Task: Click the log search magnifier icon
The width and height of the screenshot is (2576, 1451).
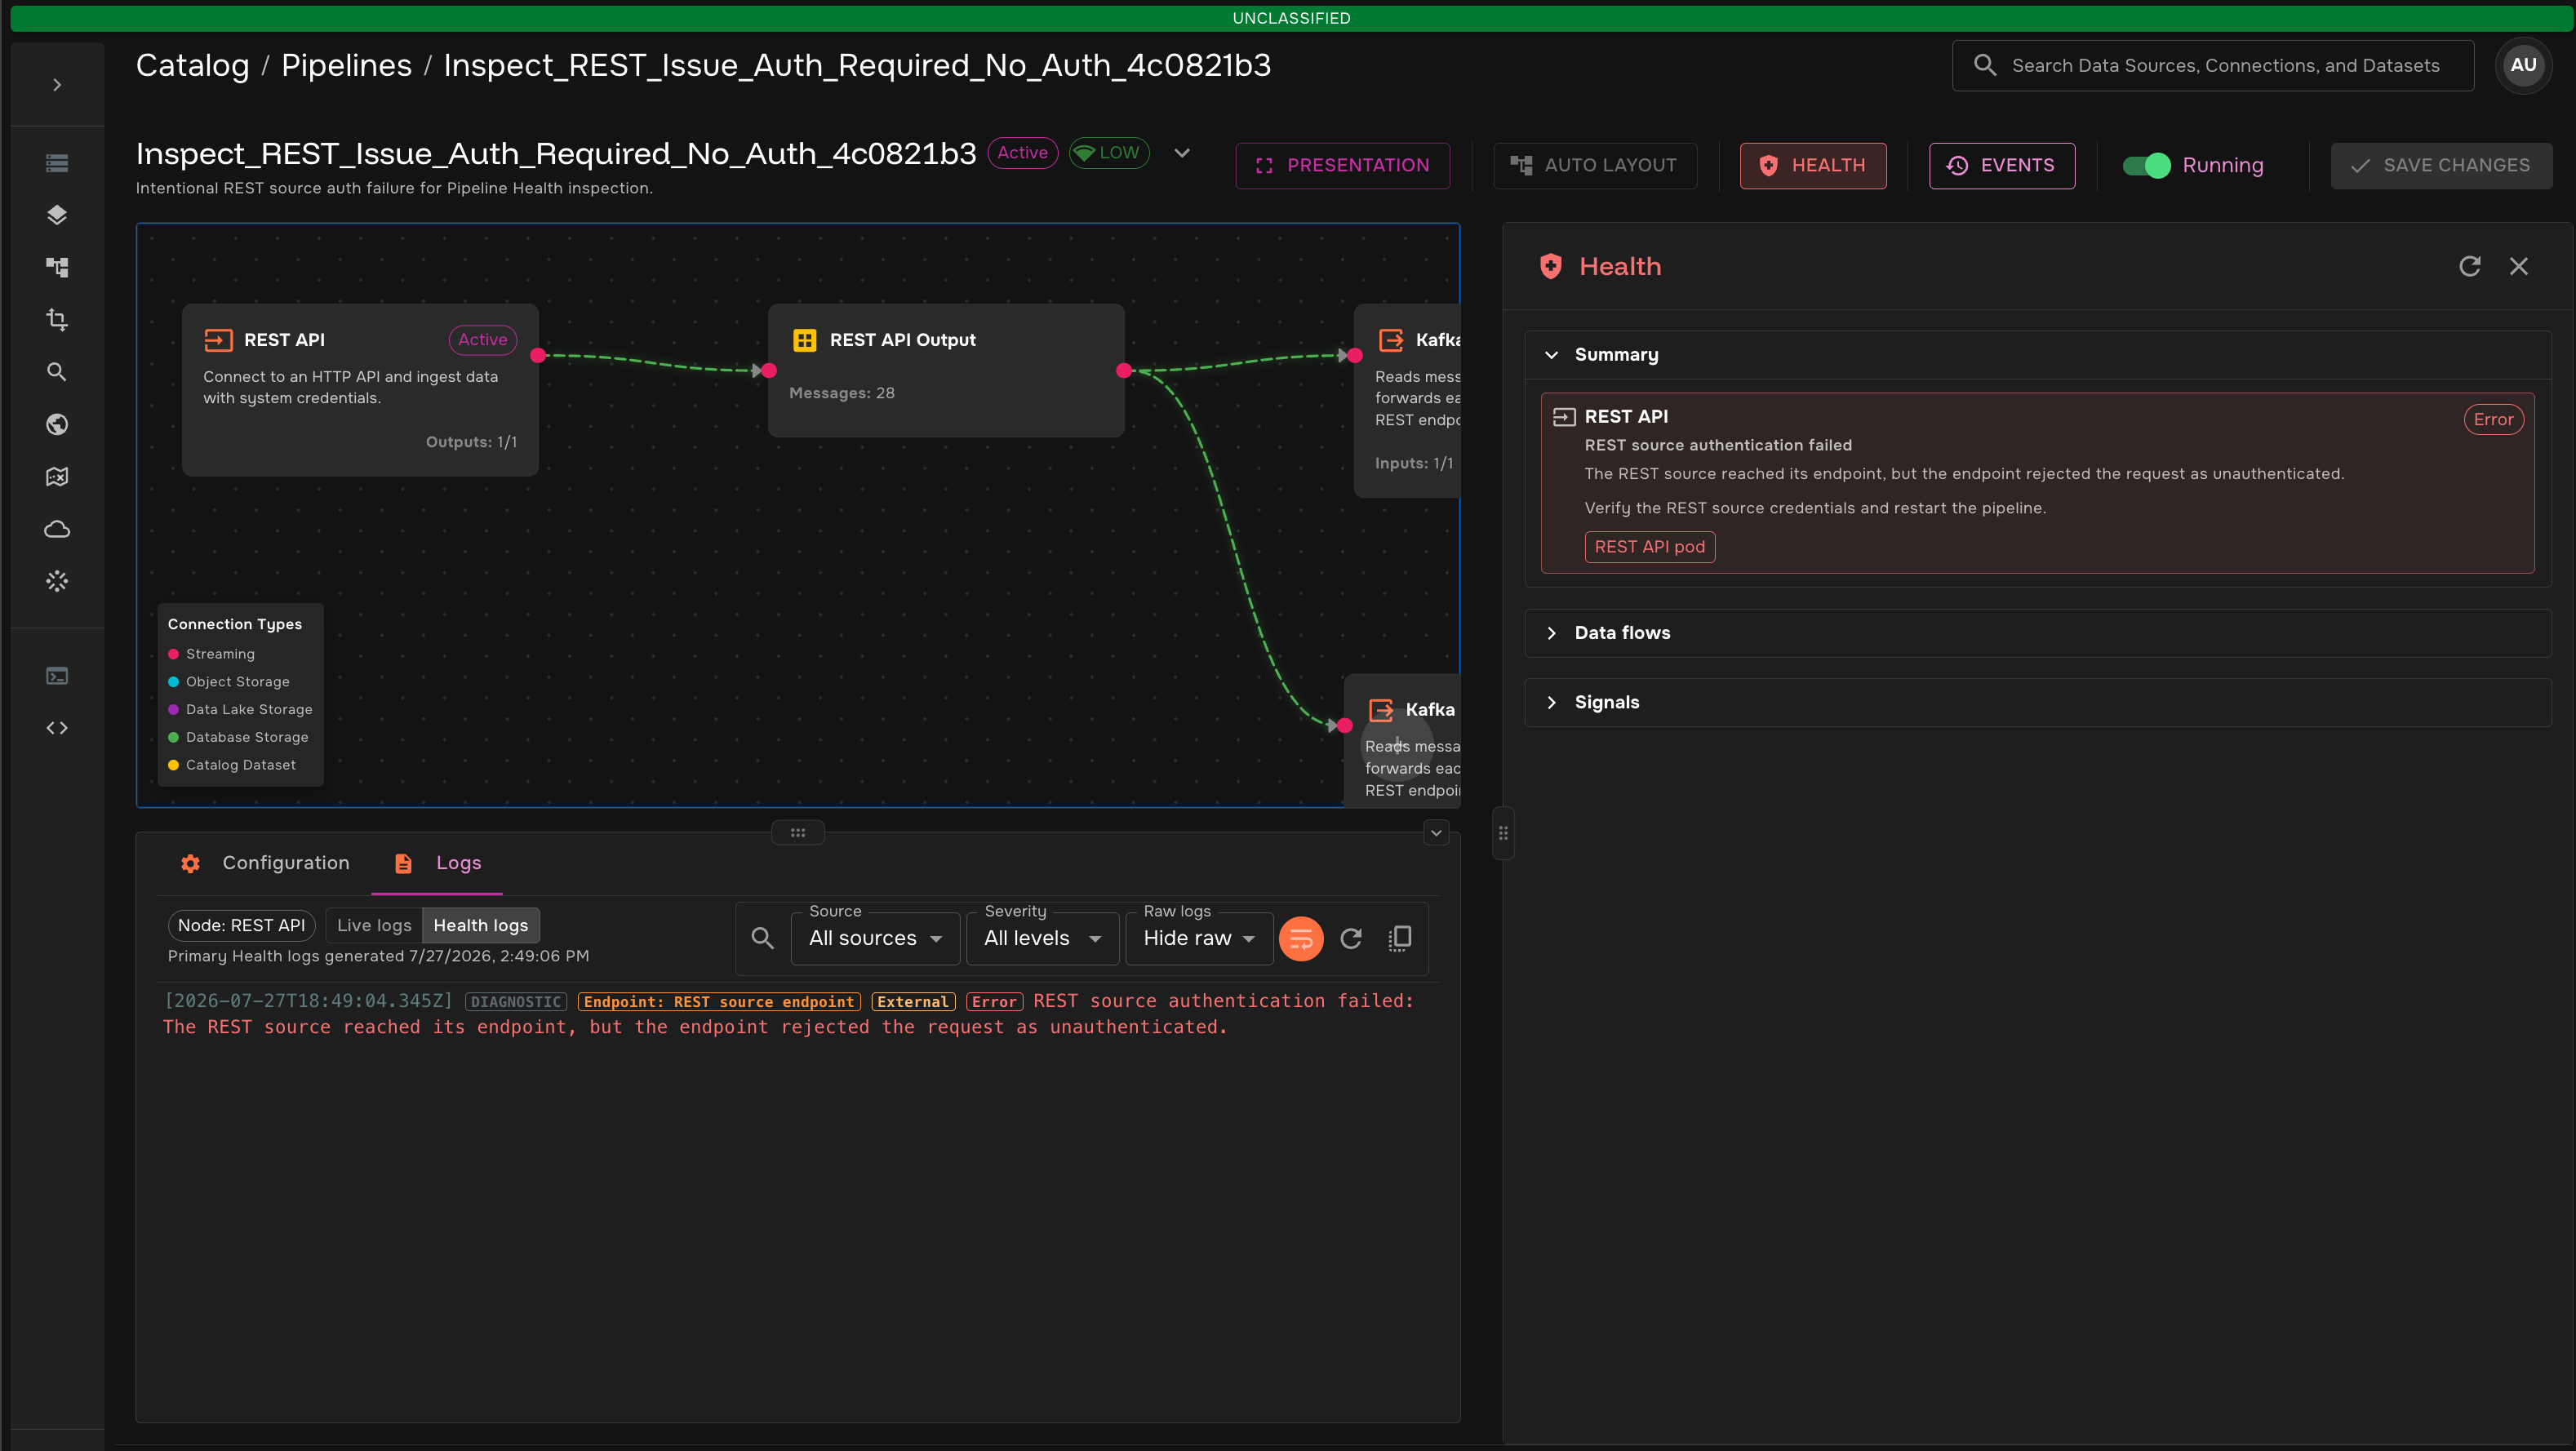Action: [762, 939]
